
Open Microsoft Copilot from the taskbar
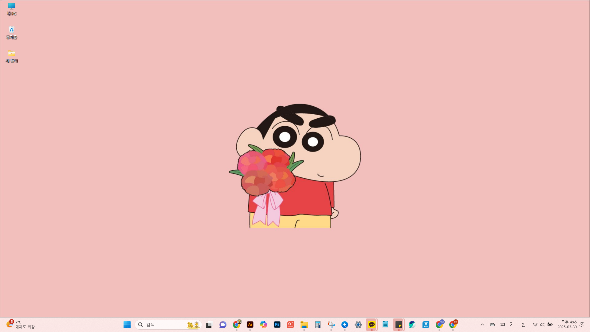point(264,325)
